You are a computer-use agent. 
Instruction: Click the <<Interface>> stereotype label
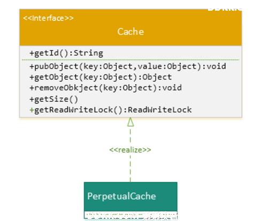(x=48, y=18)
